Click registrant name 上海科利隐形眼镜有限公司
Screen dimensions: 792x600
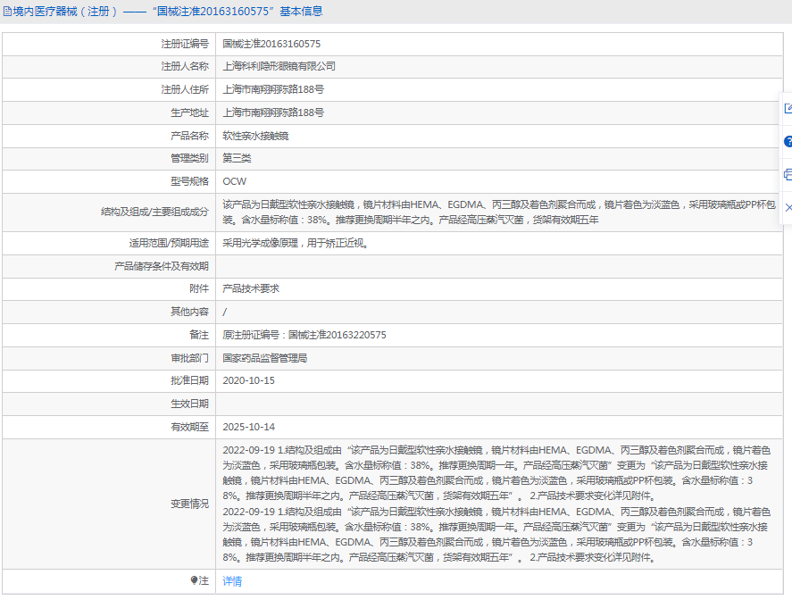(x=279, y=66)
